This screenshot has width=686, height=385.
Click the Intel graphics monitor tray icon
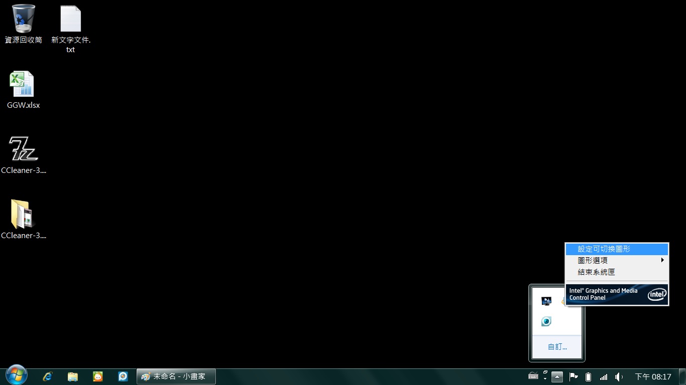click(x=546, y=301)
